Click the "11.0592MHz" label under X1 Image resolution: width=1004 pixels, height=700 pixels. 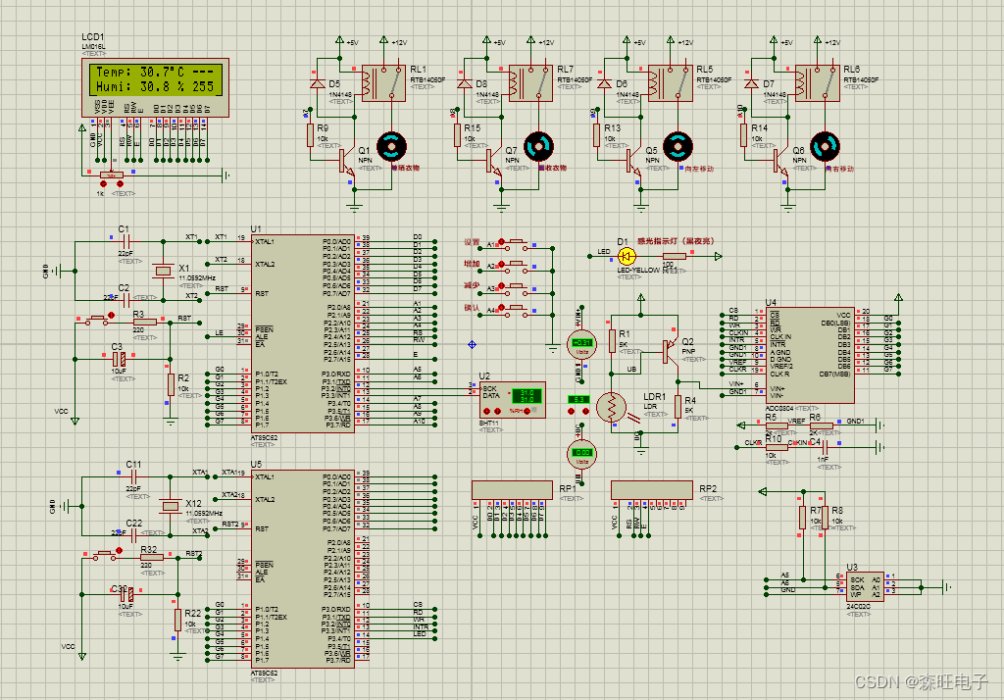pos(197,278)
